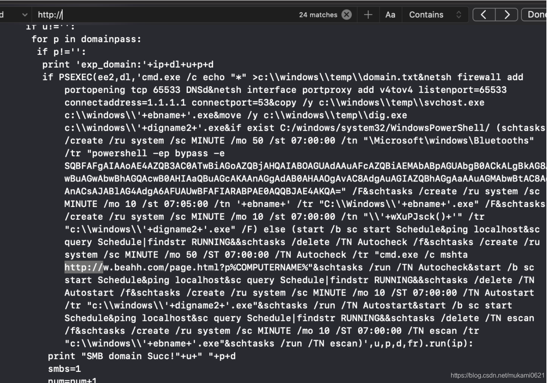Viewport: 548px width, 383px height.
Task: Add a search criterion with the plus button
Action: pos(368,15)
